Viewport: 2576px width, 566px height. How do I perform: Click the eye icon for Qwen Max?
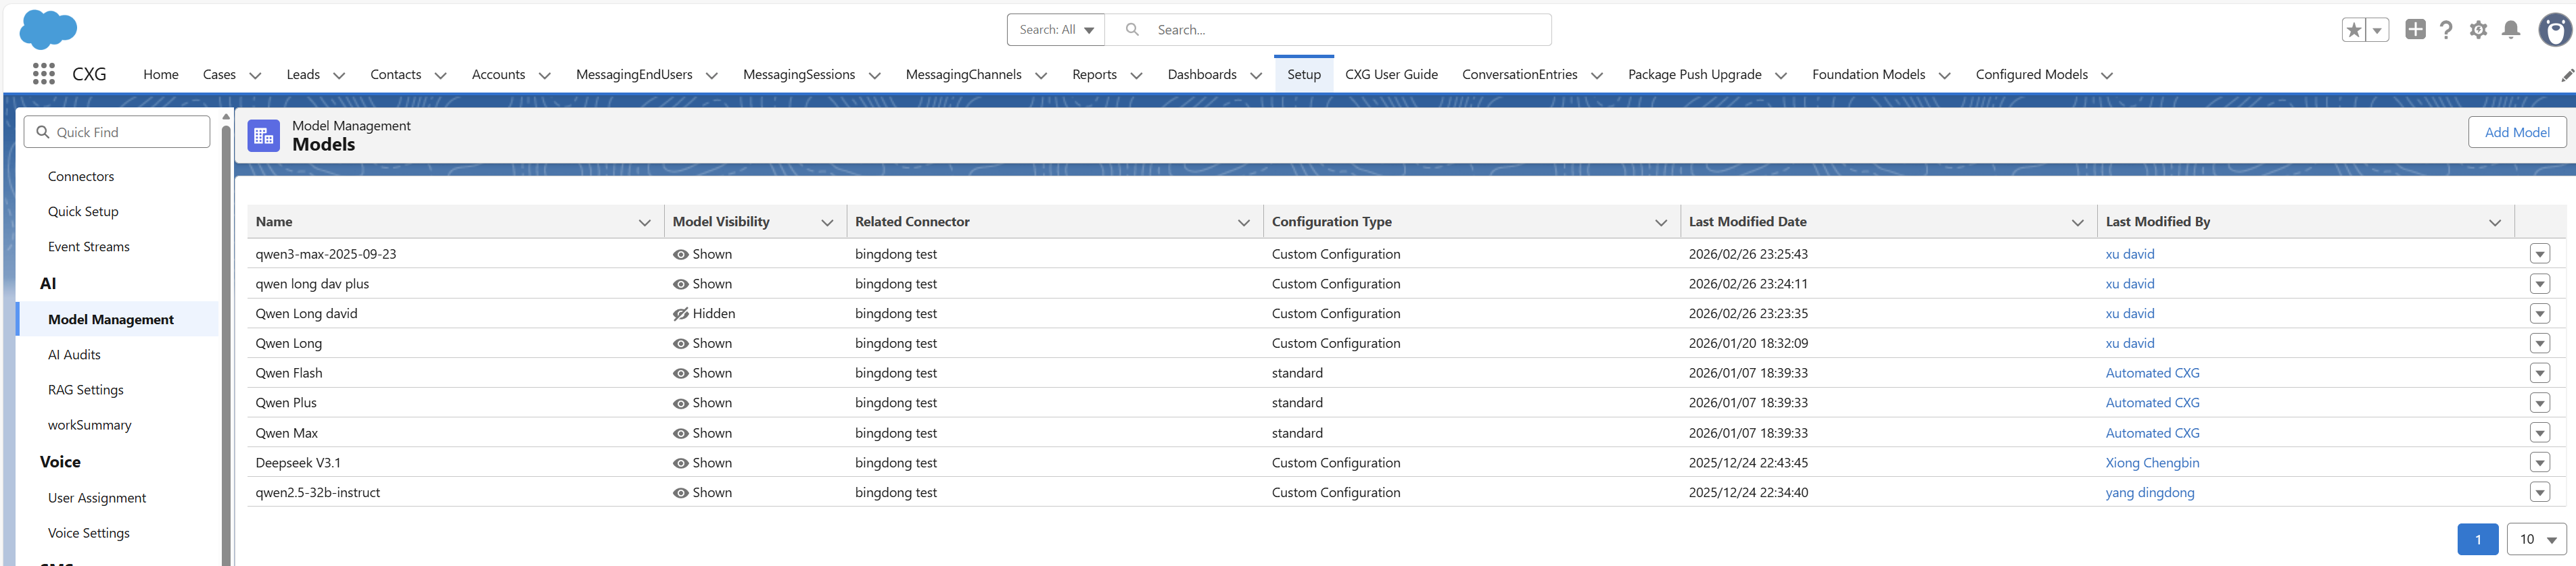coord(681,433)
